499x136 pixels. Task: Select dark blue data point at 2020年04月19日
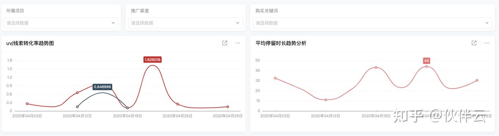[x=127, y=108]
